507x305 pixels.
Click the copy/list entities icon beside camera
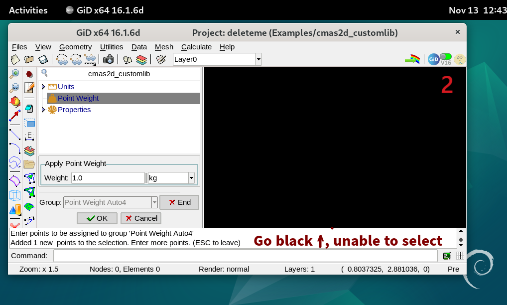[128, 59]
